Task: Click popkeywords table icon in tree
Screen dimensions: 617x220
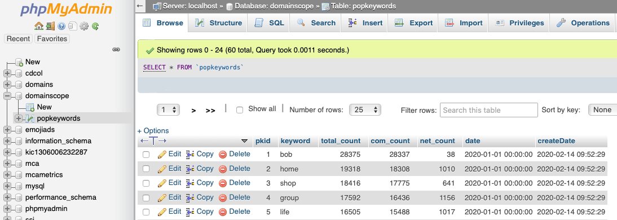Action: pyautogui.click(x=30, y=118)
